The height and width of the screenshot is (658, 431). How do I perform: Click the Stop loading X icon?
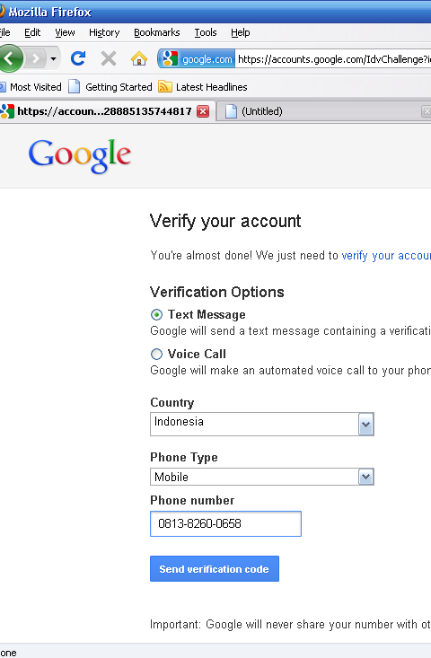(x=109, y=58)
